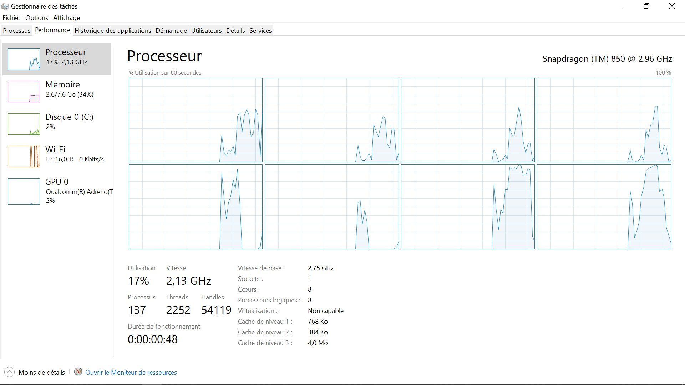
Task: Switch to the Processus tab
Action: click(x=17, y=31)
